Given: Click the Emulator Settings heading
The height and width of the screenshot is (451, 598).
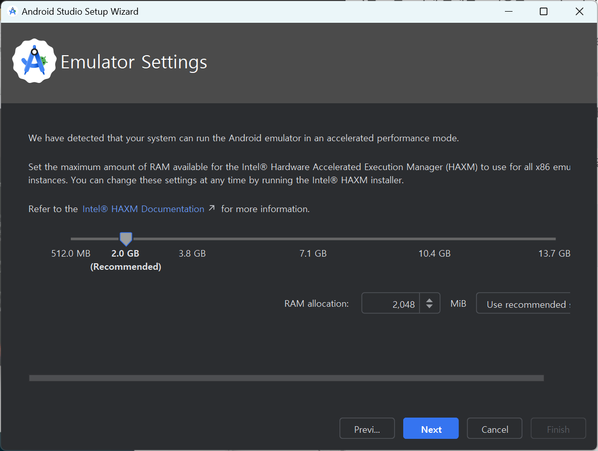Looking at the screenshot, I should tap(134, 62).
